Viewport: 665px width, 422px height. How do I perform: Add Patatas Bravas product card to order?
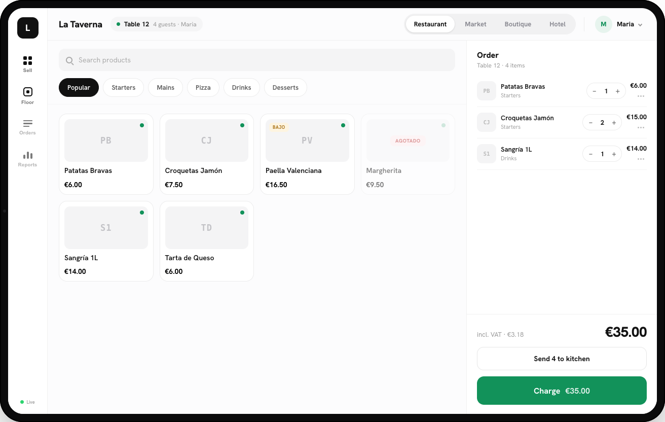pos(106,154)
